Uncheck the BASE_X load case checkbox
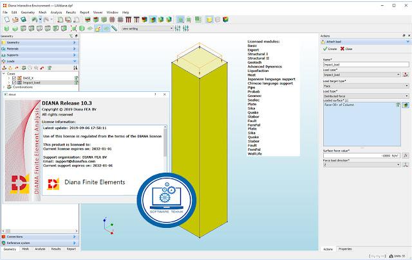412x260 pixels. (14, 78)
